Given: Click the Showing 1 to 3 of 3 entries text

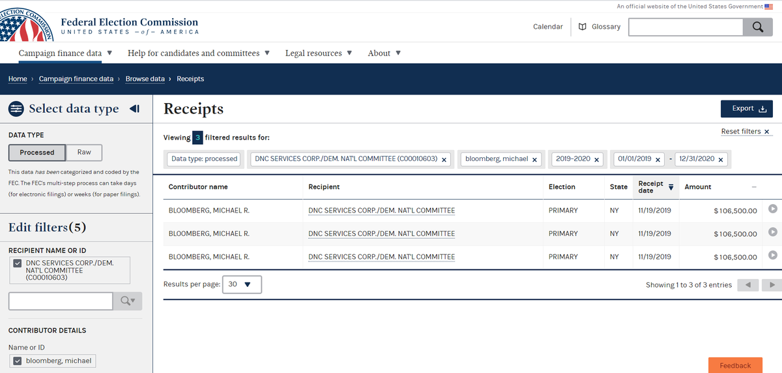Looking at the screenshot, I should [689, 285].
